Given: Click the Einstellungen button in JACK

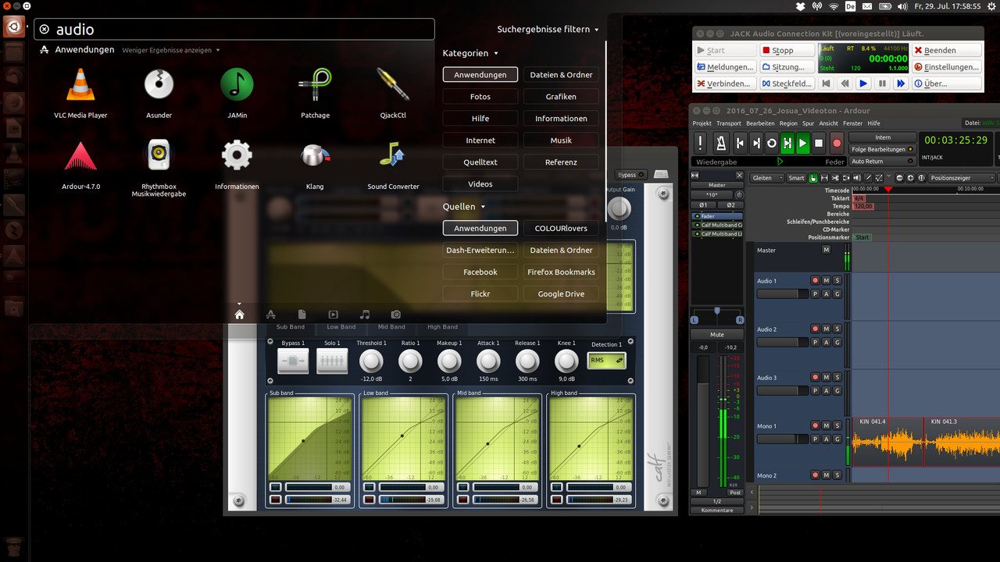Looking at the screenshot, I should (945, 67).
